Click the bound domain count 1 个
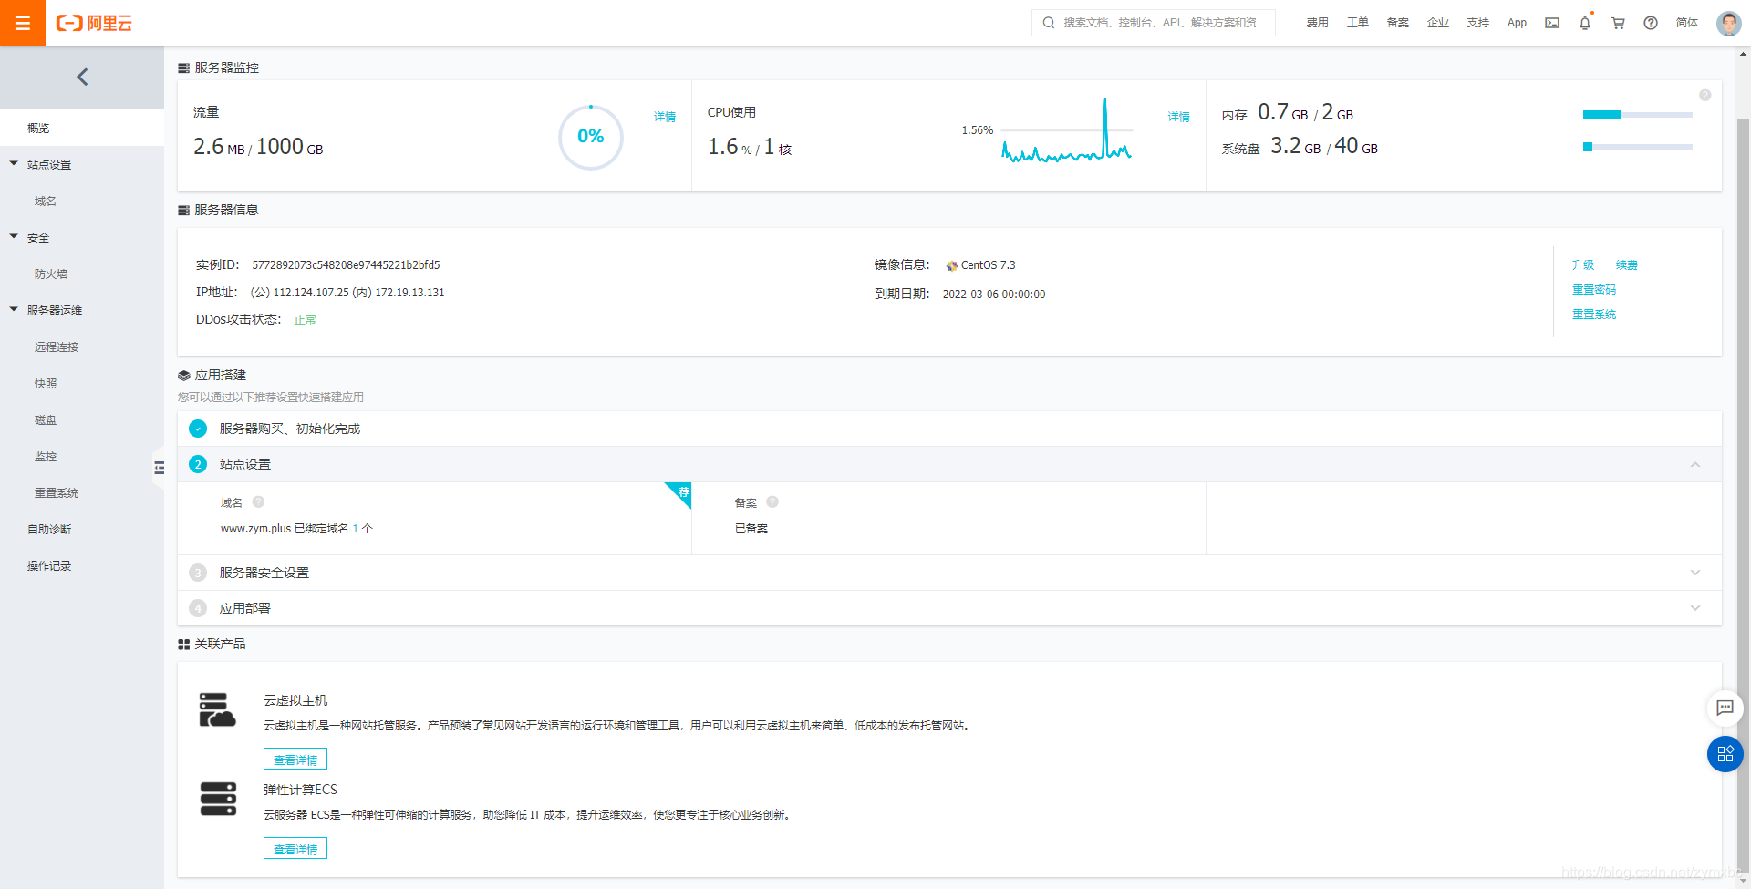This screenshot has height=889, width=1751. (x=362, y=529)
